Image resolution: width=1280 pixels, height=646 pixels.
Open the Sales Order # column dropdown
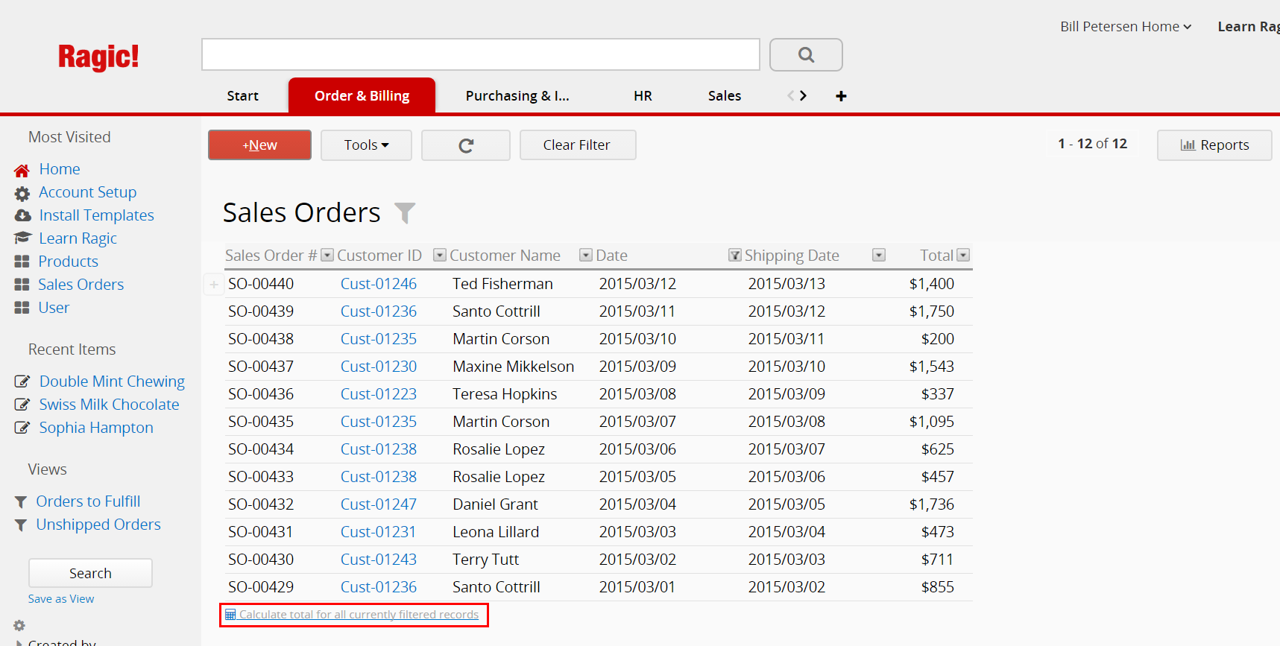coord(327,256)
